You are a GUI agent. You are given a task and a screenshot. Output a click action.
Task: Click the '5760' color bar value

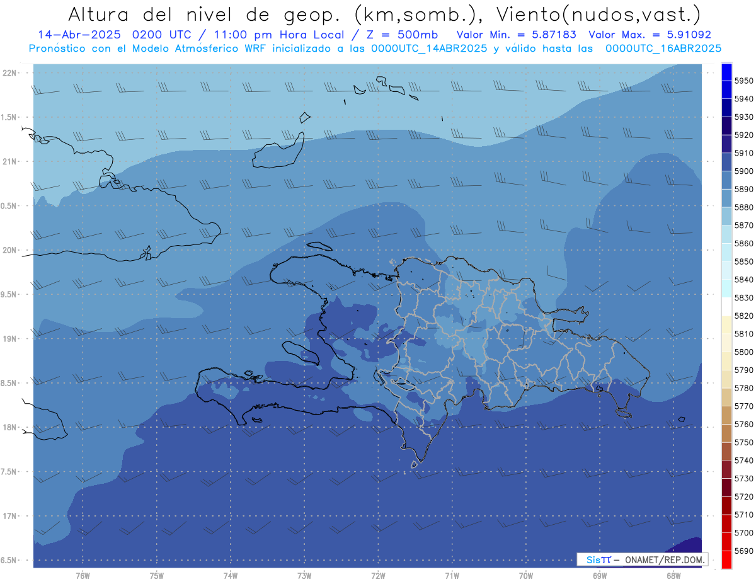click(x=744, y=425)
